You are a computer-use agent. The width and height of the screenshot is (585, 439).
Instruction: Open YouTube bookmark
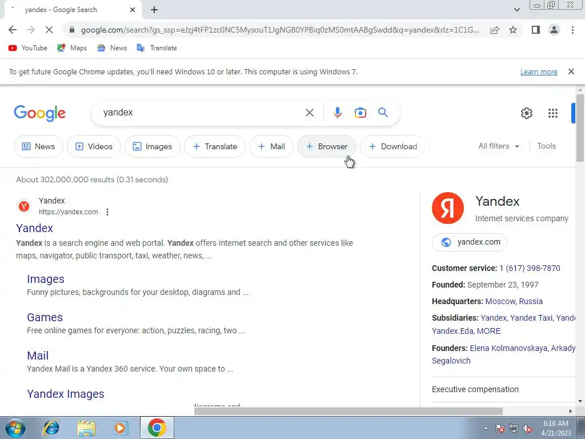point(28,48)
